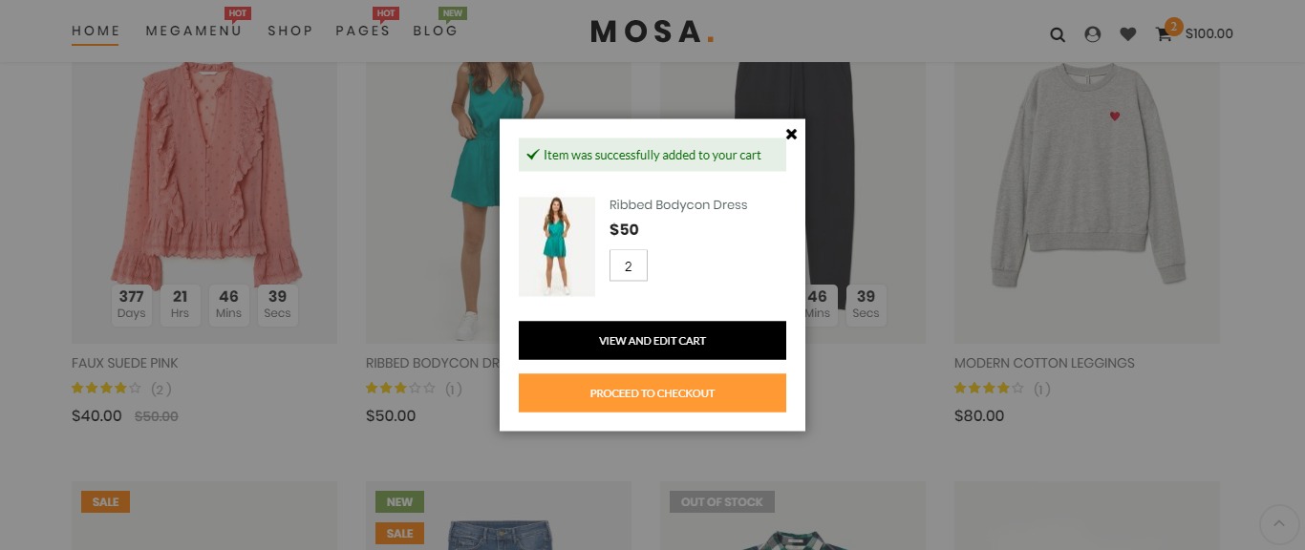Viewport: 1305px width, 550px height.
Task: Click the scroll-to-top arrow button
Action: tap(1279, 524)
